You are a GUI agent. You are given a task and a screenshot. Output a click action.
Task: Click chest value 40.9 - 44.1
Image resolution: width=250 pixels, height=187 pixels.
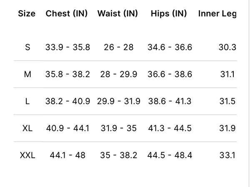coord(68,128)
